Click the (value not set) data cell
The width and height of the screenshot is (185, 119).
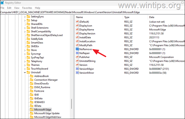coord(157,22)
